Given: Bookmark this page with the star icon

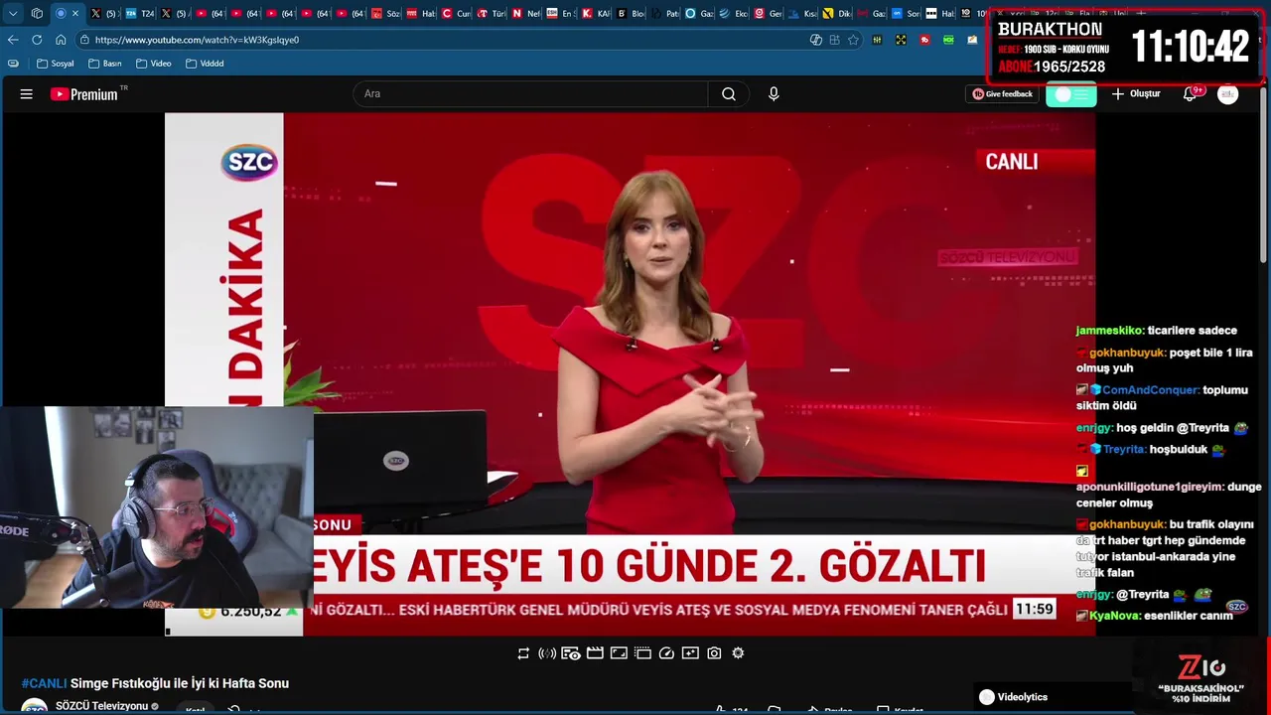Looking at the screenshot, I should pos(853,40).
